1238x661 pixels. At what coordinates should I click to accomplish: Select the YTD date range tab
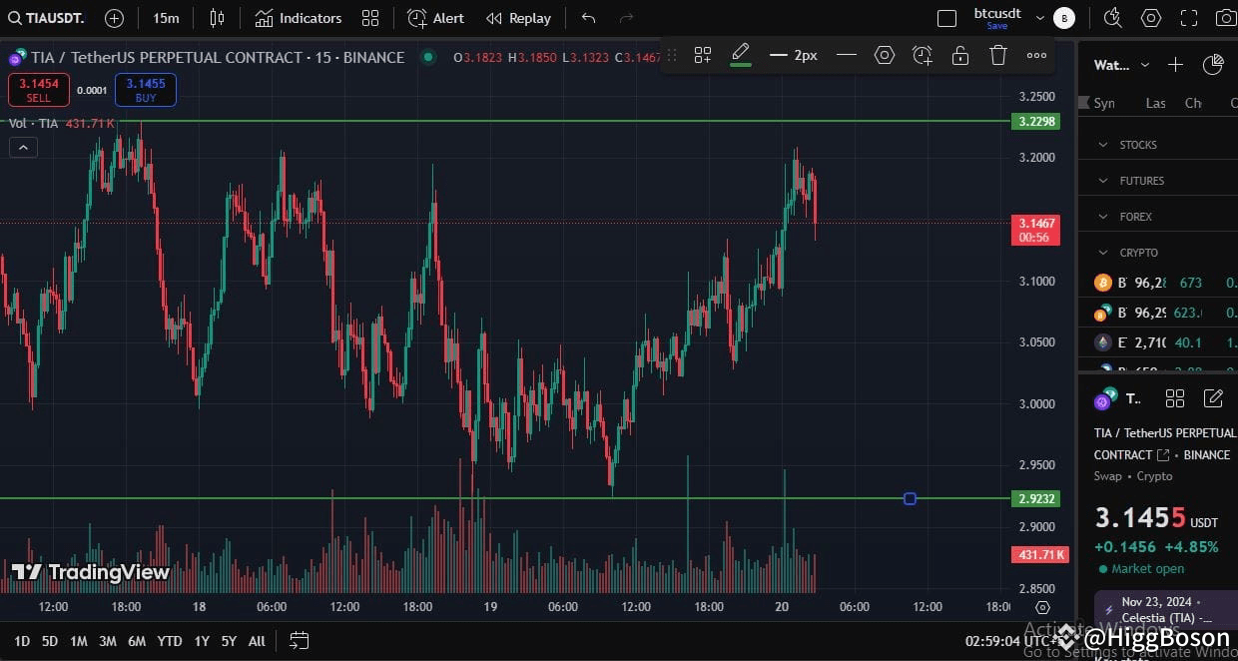click(x=169, y=640)
